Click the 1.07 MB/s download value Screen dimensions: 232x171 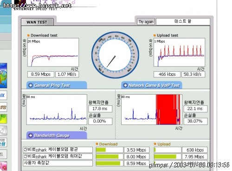coord(67,74)
